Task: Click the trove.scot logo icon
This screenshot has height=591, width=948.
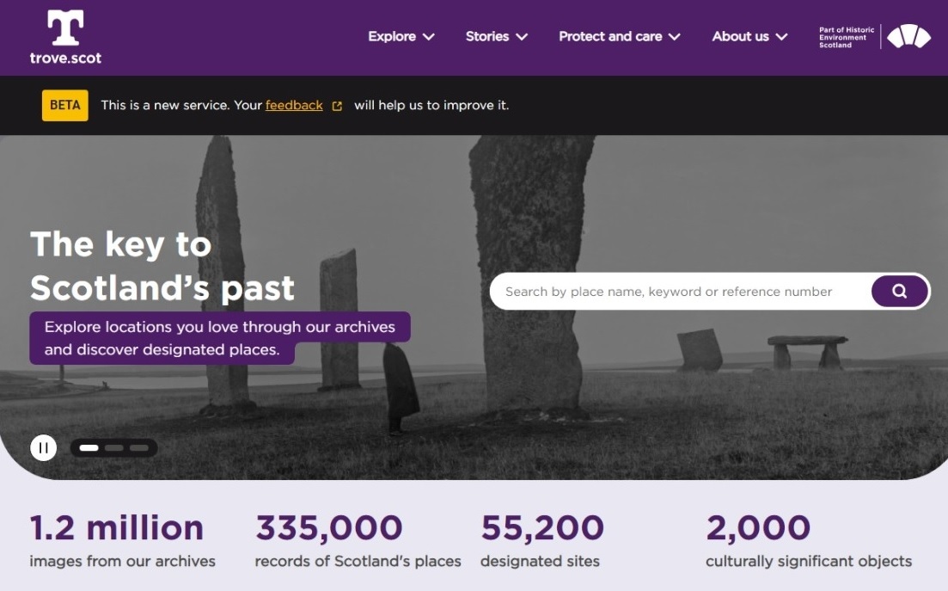Action: pos(67,26)
